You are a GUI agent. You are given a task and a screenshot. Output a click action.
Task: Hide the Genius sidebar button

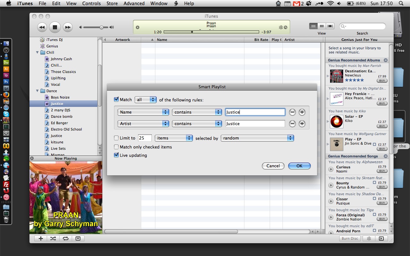tap(381, 238)
